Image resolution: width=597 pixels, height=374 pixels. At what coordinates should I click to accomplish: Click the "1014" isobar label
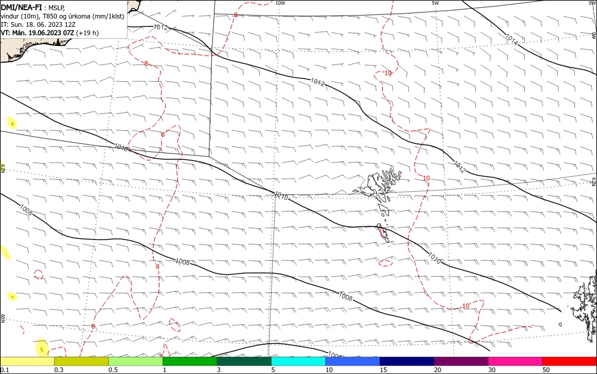pyautogui.click(x=512, y=39)
